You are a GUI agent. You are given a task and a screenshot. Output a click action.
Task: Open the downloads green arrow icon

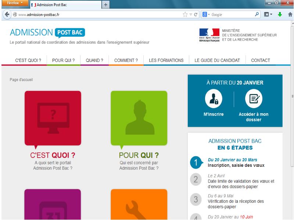(280, 14)
